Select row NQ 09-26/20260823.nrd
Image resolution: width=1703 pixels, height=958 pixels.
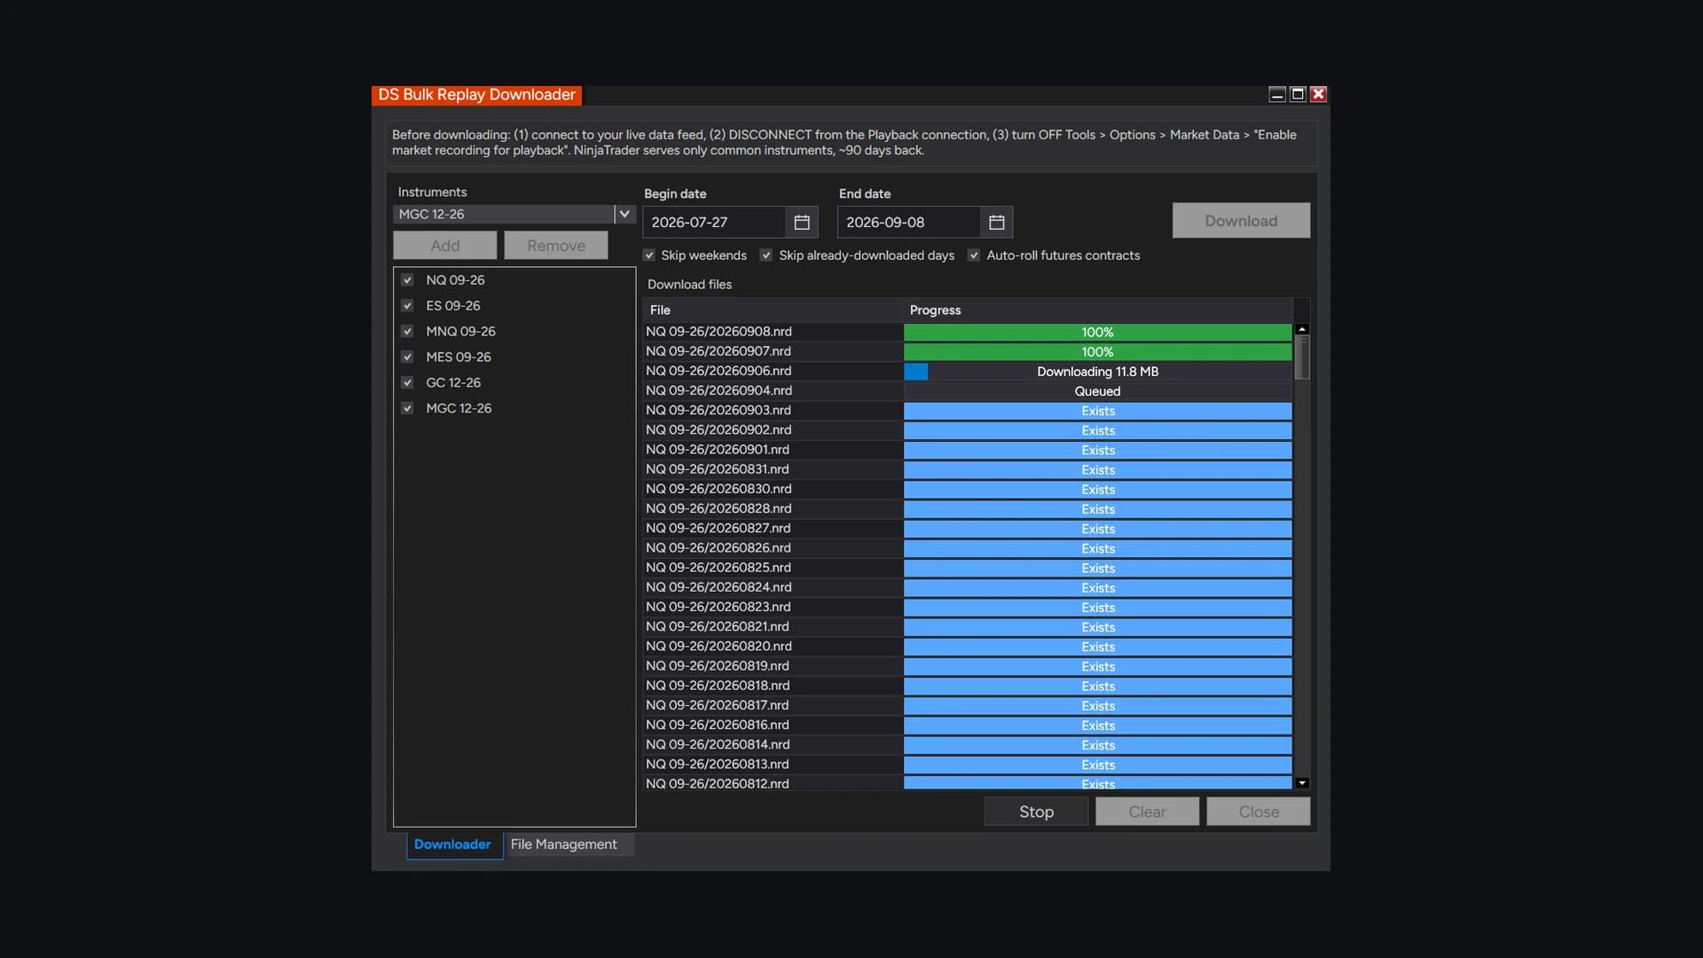(968, 607)
